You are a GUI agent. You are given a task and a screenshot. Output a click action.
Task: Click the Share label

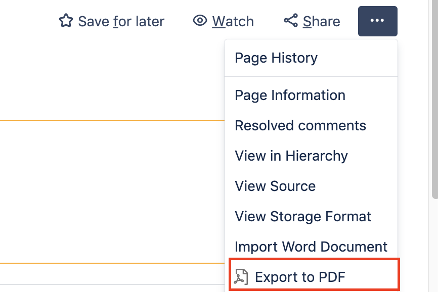pyautogui.click(x=321, y=21)
